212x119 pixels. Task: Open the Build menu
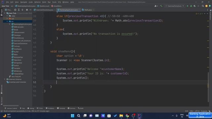pos(44,2)
